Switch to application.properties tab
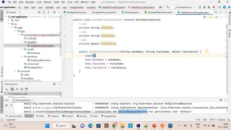Viewport: 231px width, 130px height. pyautogui.click(x=105, y=12)
